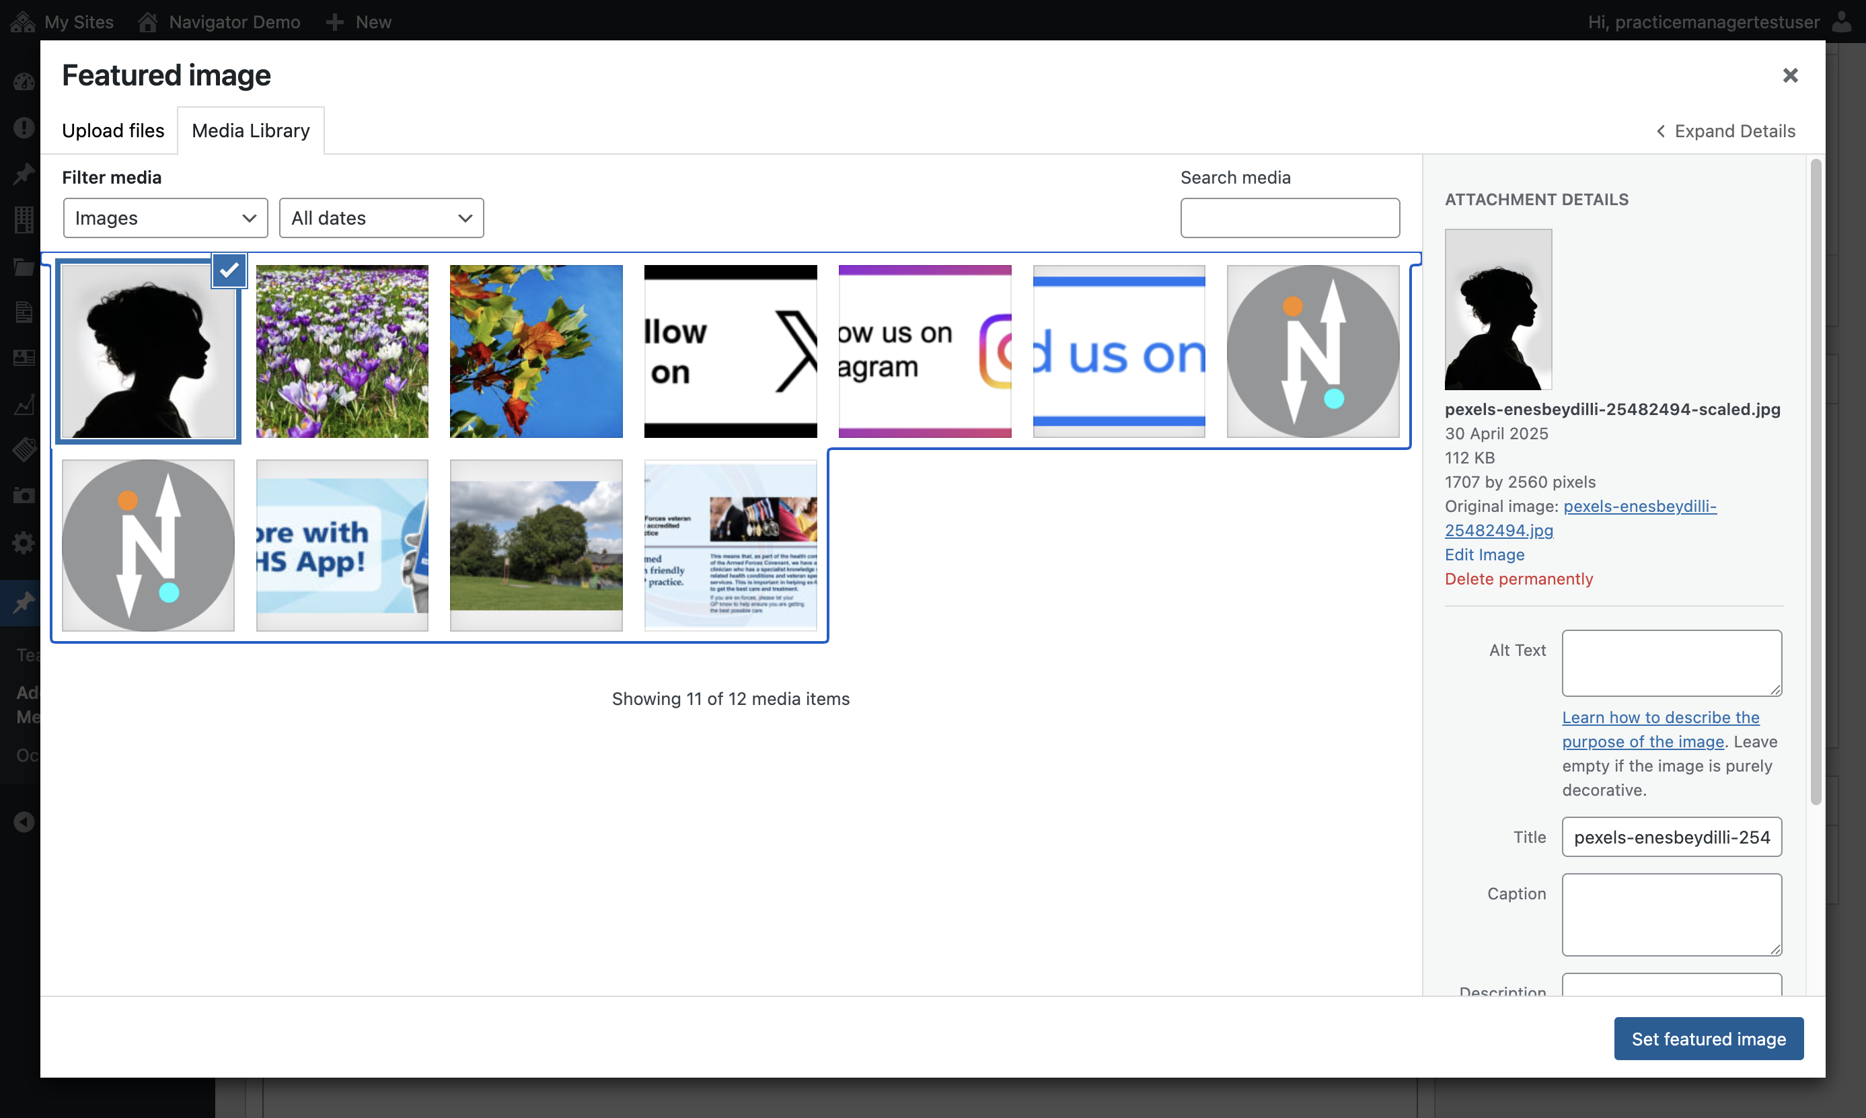1866x1118 pixels.
Task: Select the blue 'd us on' banner thumbnail
Action: (1119, 351)
